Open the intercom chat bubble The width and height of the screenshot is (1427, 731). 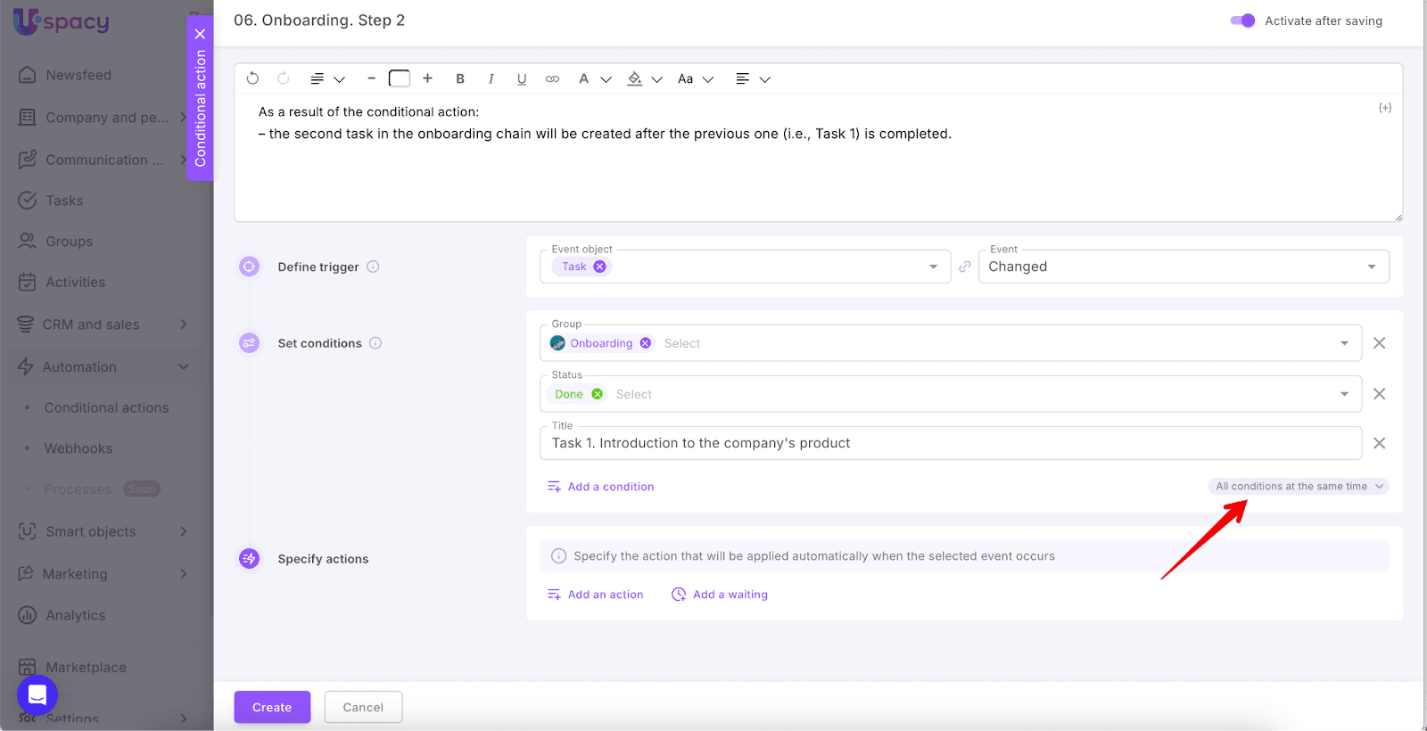37,694
